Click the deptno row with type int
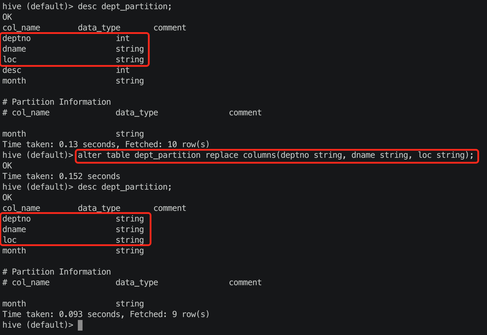The image size is (487, 335). [66, 38]
